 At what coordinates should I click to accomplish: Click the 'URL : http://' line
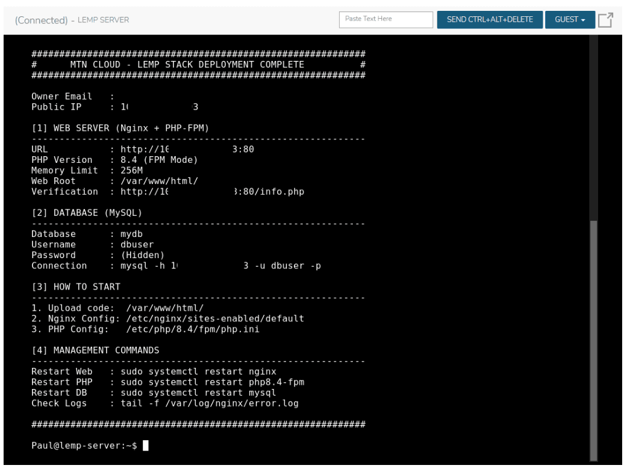[x=143, y=150]
